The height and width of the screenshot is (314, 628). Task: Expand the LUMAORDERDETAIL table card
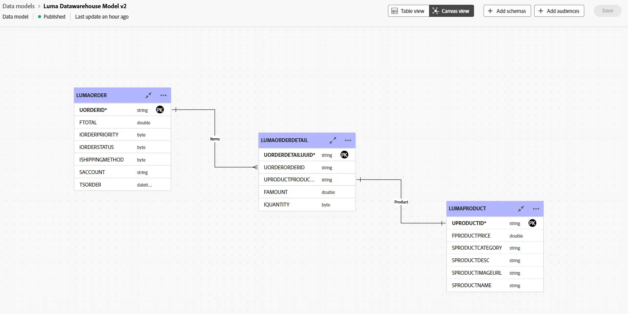pyautogui.click(x=333, y=140)
